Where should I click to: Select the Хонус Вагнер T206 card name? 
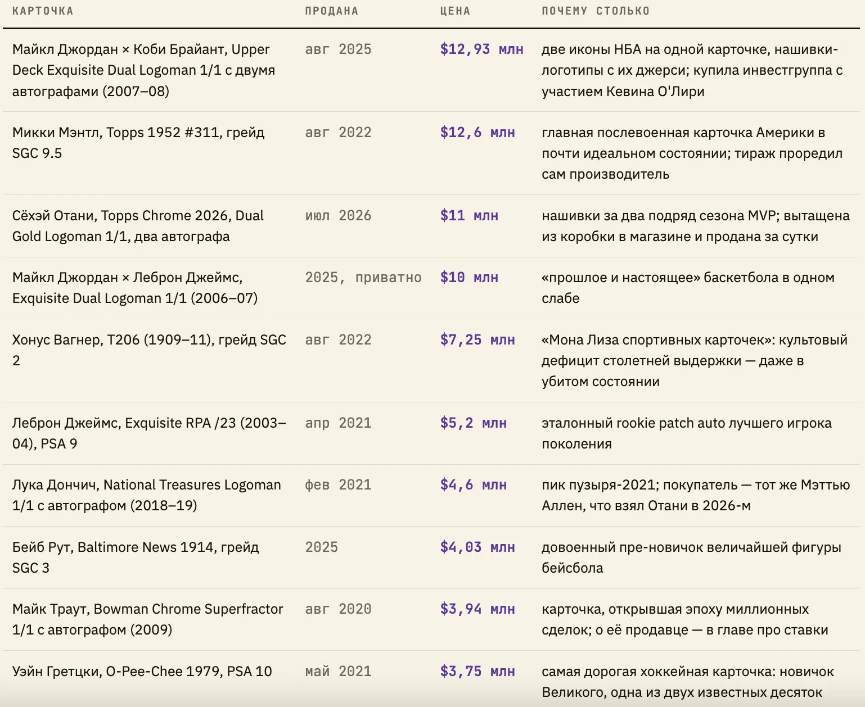point(149,350)
